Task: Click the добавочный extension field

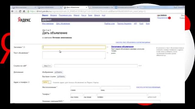Action: [x=154, y=95]
